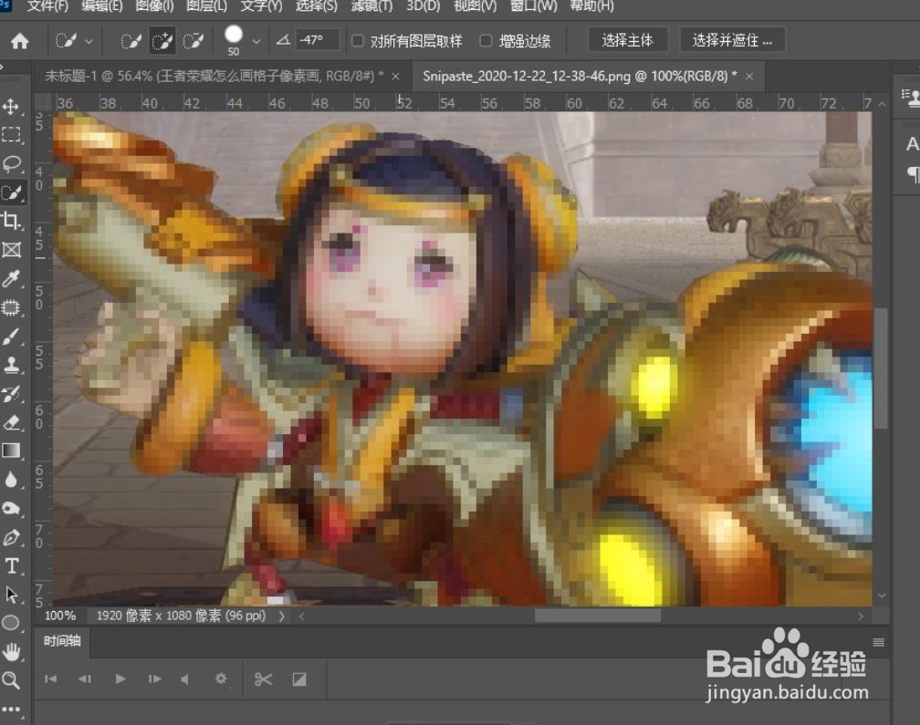Select the Blur tool
The width and height of the screenshot is (920, 725).
[11, 480]
